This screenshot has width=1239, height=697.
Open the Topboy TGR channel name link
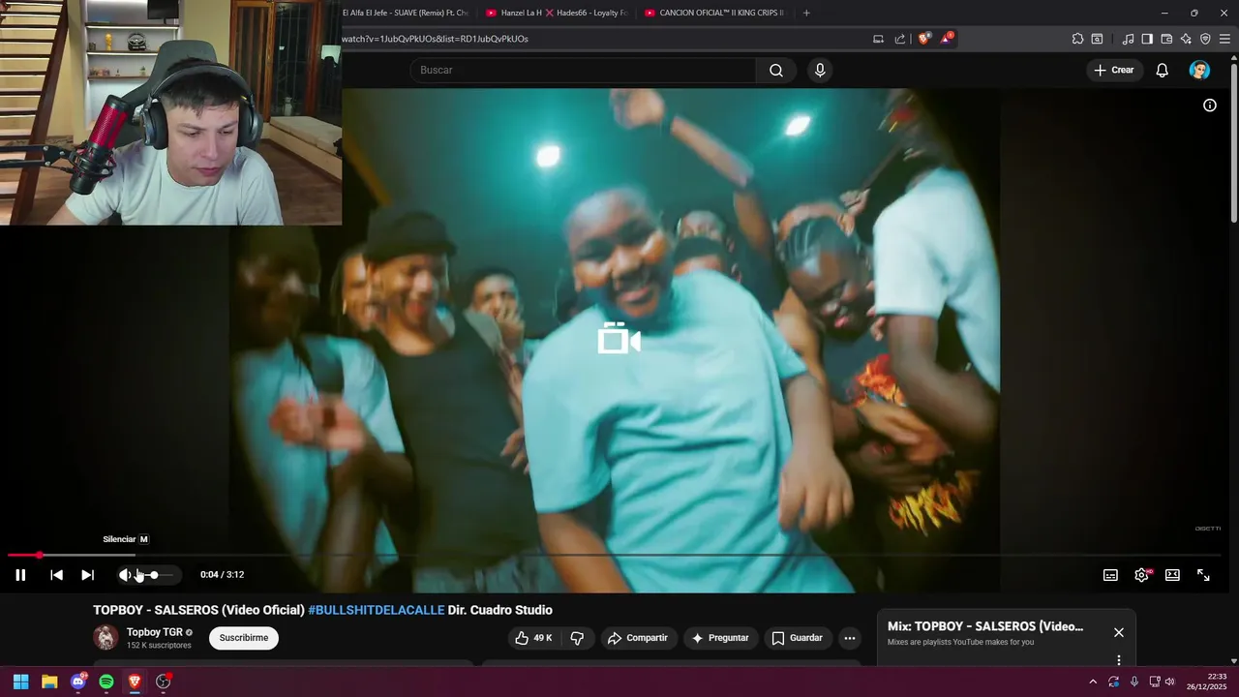[x=155, y=632]
